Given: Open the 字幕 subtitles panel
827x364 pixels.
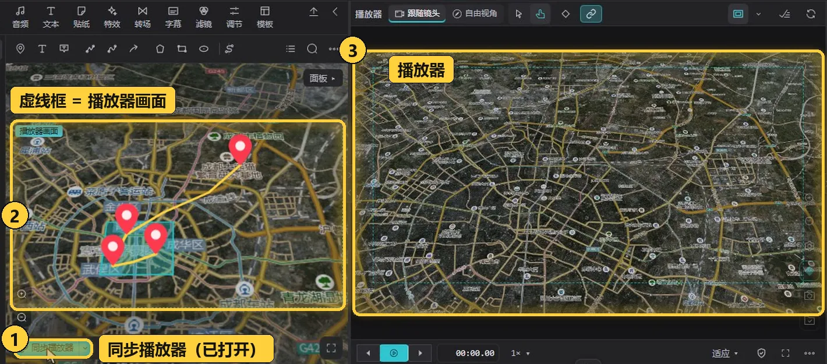Looking at the screenshot, I should coord(173,17).
